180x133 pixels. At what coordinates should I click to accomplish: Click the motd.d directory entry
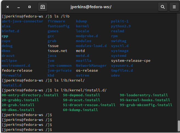[x=83, y=56]
